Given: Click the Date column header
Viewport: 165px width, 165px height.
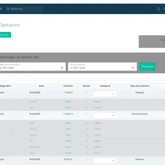Looking at the screenshot, I should coord(42,86).
